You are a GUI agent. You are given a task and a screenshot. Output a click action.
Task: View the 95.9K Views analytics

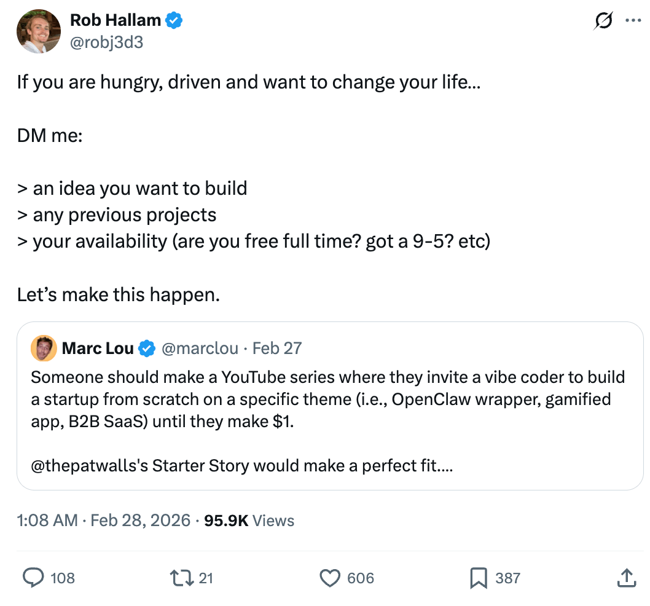point(249,521)
